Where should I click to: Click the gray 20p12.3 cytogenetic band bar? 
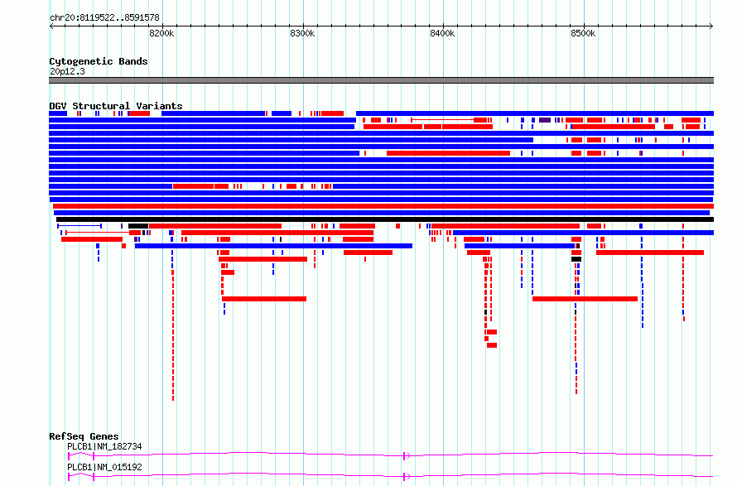point(381,80)
